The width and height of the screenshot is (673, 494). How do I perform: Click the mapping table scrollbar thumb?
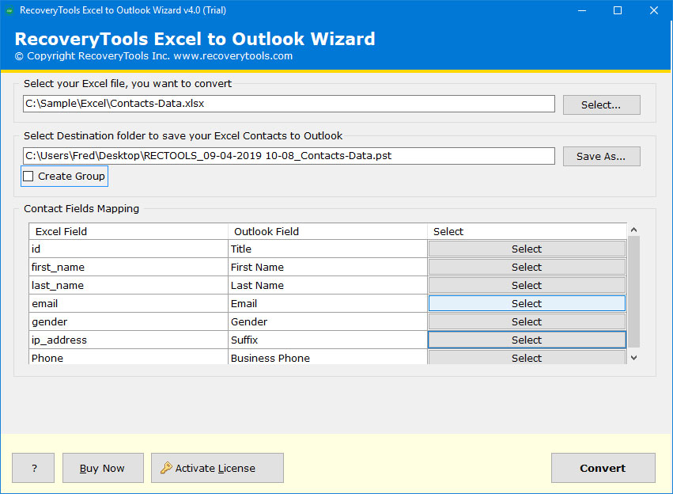pos(634,291)
